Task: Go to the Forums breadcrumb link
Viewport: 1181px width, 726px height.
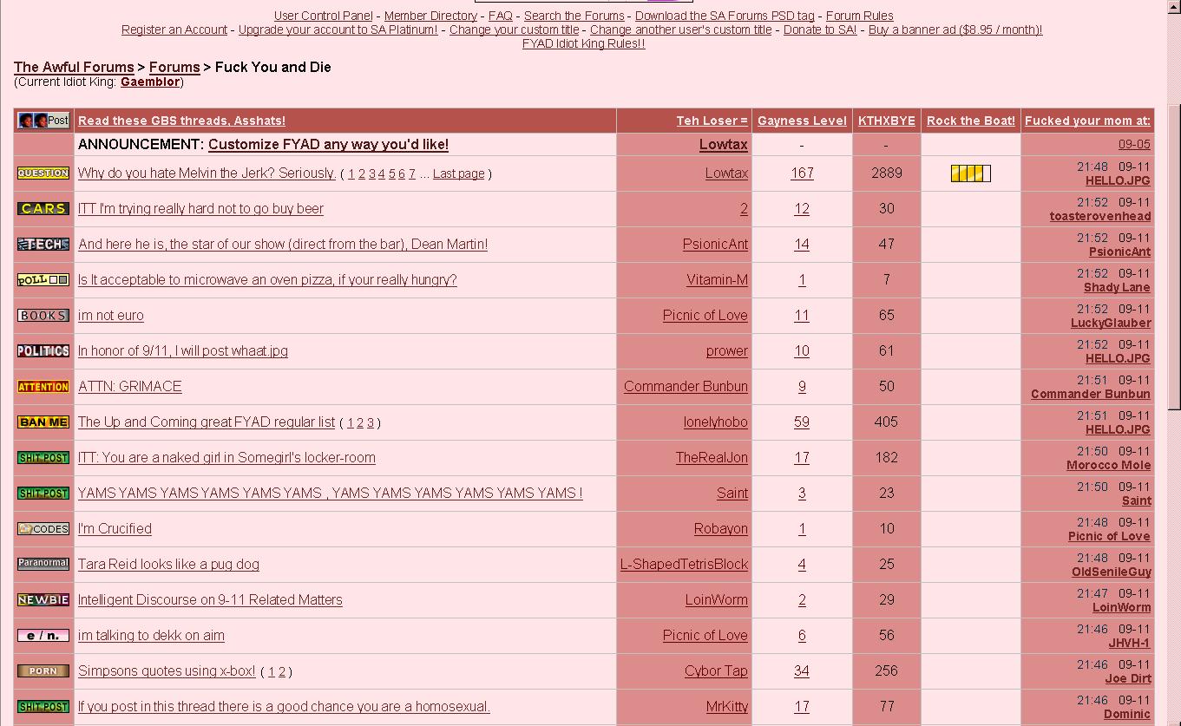Action: [174, 67]
